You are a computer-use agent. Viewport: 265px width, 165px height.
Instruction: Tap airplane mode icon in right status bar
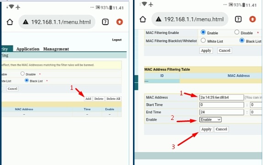151,4
